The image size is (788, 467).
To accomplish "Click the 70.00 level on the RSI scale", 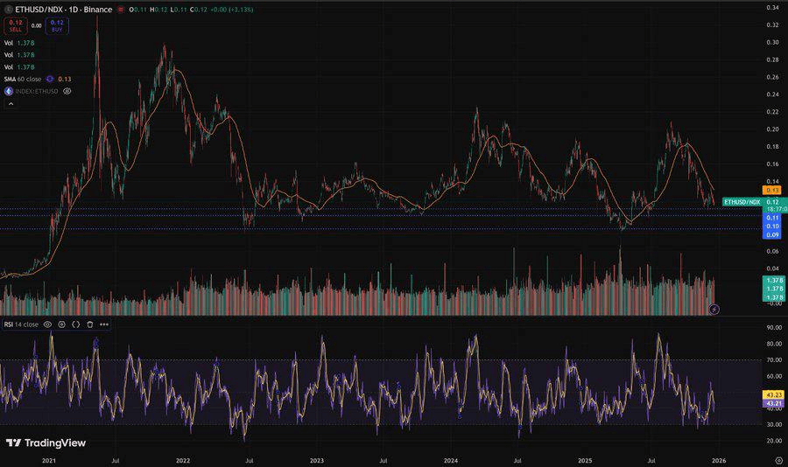I will coord(775,360).
